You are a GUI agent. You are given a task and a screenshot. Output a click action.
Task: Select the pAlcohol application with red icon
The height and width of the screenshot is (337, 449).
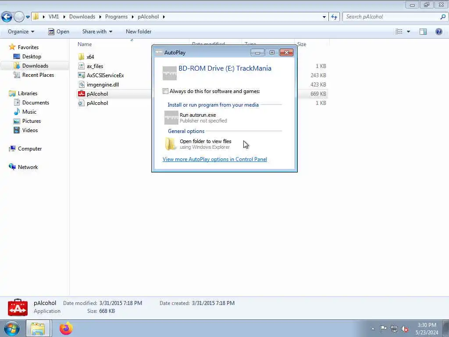point(97,94)
